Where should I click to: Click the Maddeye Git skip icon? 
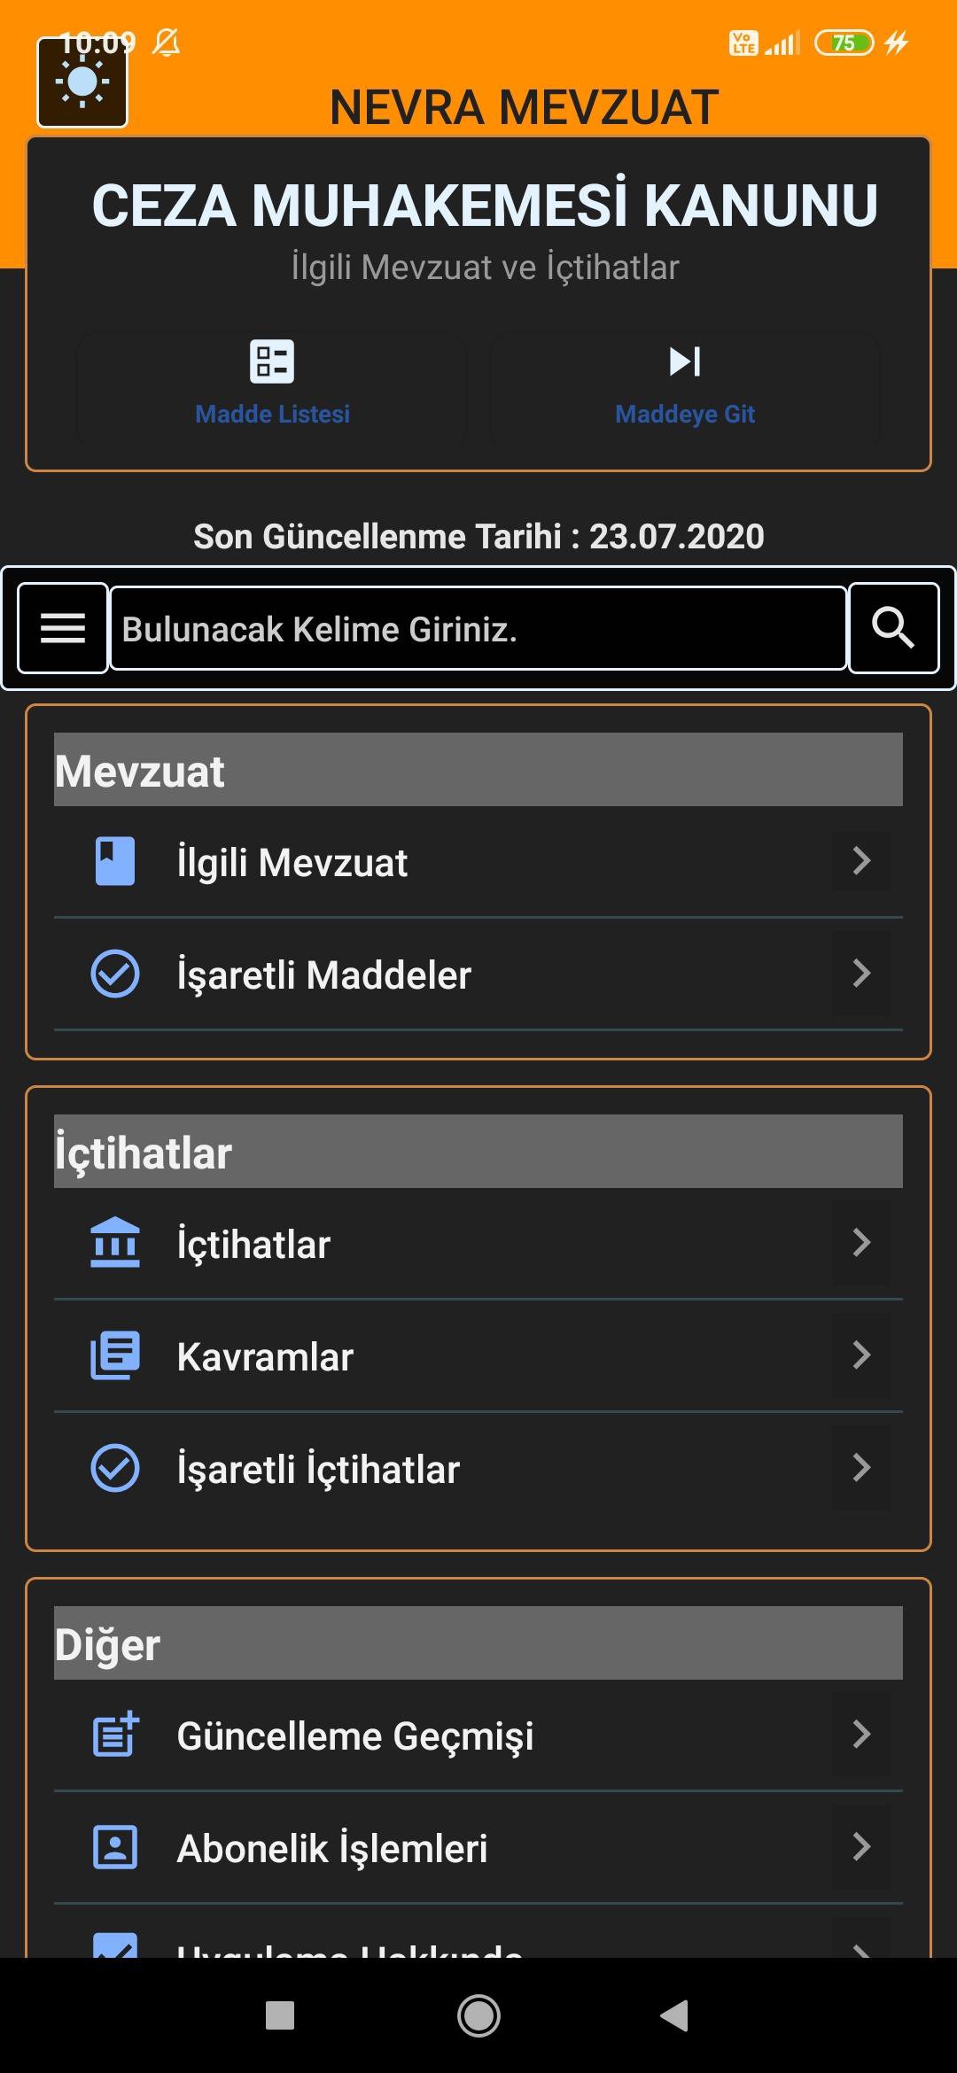pos(684,361)
